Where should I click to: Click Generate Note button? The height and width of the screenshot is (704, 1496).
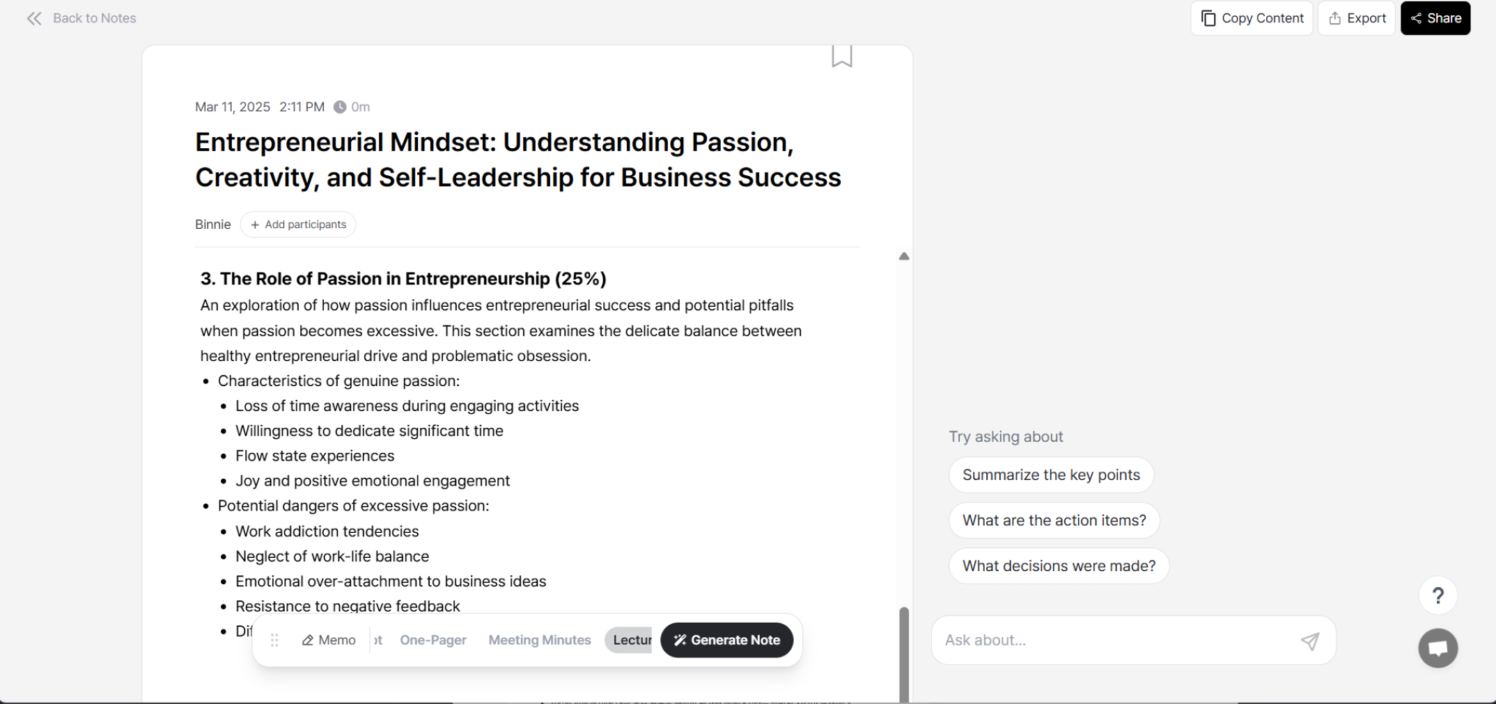coord(726,640)
